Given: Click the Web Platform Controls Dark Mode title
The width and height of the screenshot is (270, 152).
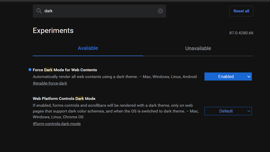Looking at the screenshot, I should [x=64, y=98].
